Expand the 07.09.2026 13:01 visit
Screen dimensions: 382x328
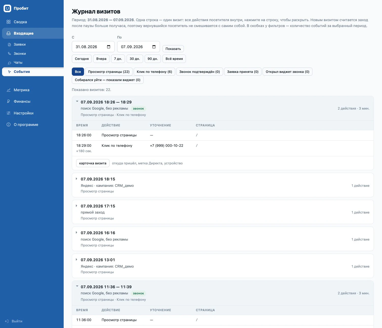76,259
